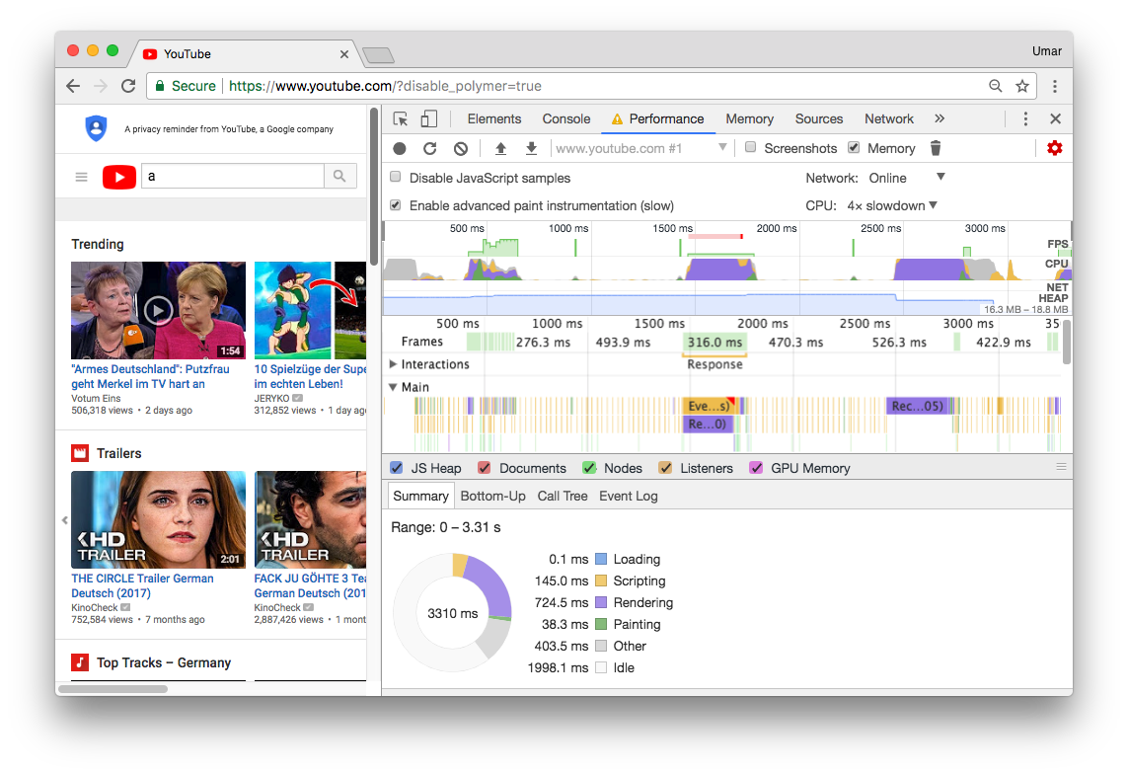Open Bottom-Up tab
The width and height of the screenshot is (1128, 775).
pos(492,496)
